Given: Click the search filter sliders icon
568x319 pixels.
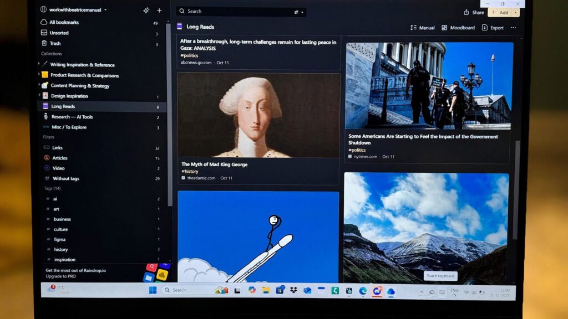Looking at the screenshot, I should point(297,12).
